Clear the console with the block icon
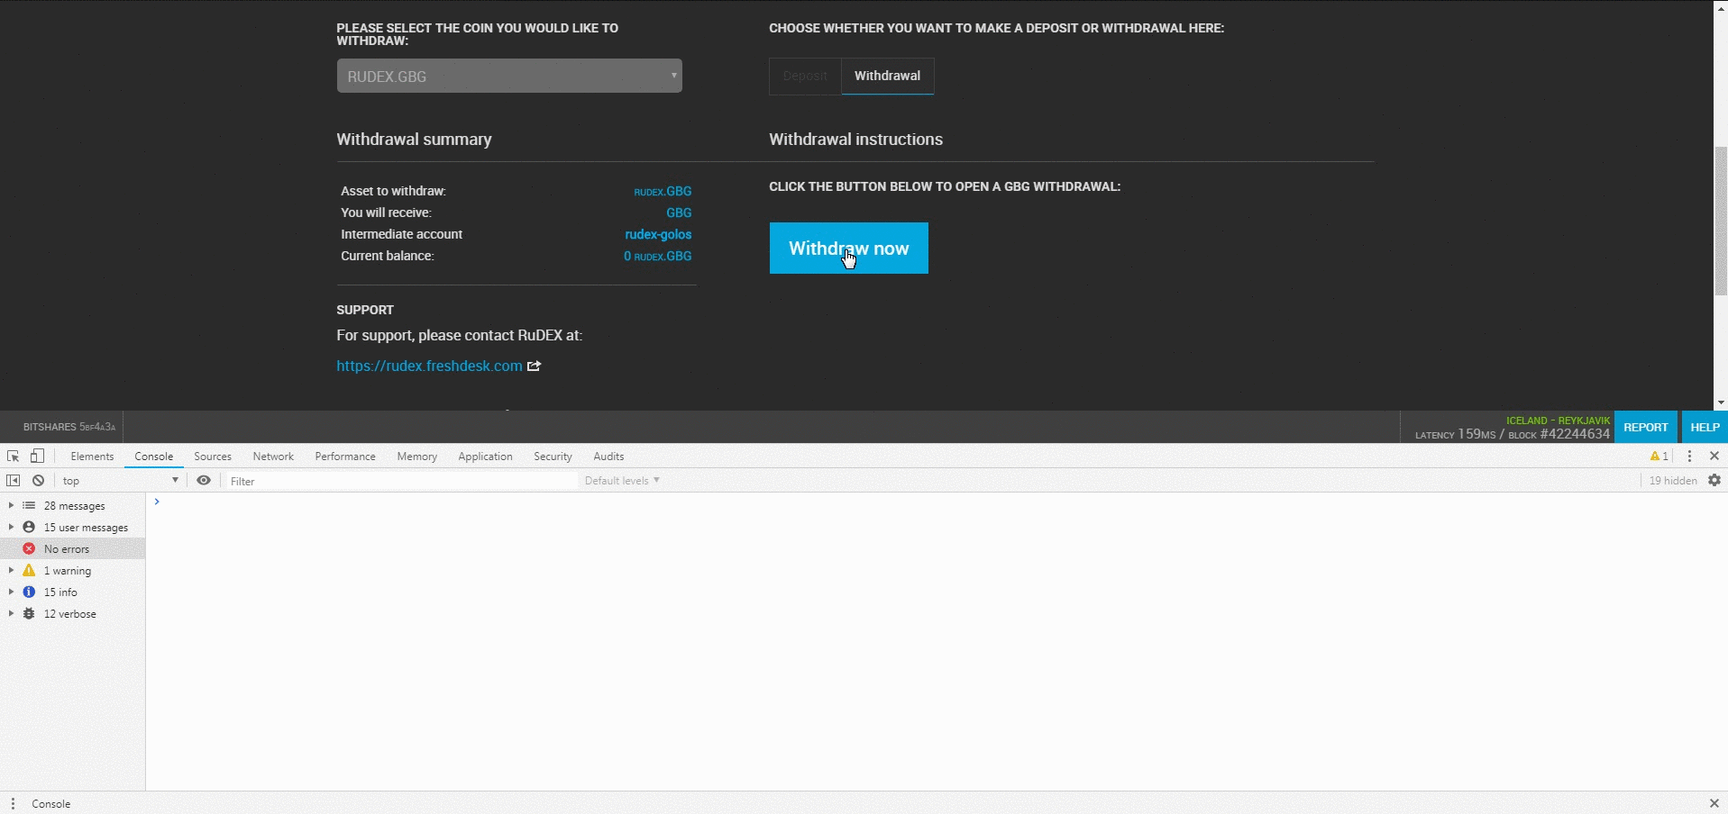Image resolution: width=1728 pixels, height=814 pixels. click(39, 481)
